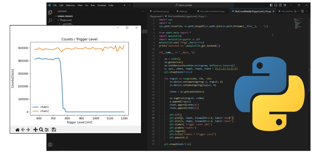Save the figure with disk icon

pos(54,130)
